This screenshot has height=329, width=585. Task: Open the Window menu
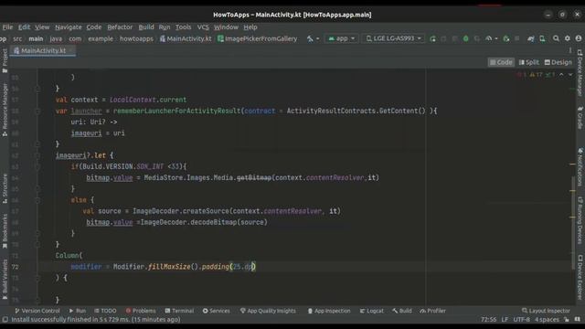226,27
